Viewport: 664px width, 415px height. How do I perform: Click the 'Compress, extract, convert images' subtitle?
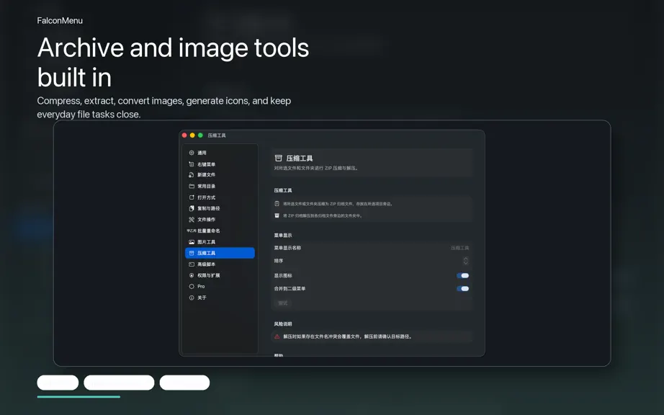[x=164, y=107]
